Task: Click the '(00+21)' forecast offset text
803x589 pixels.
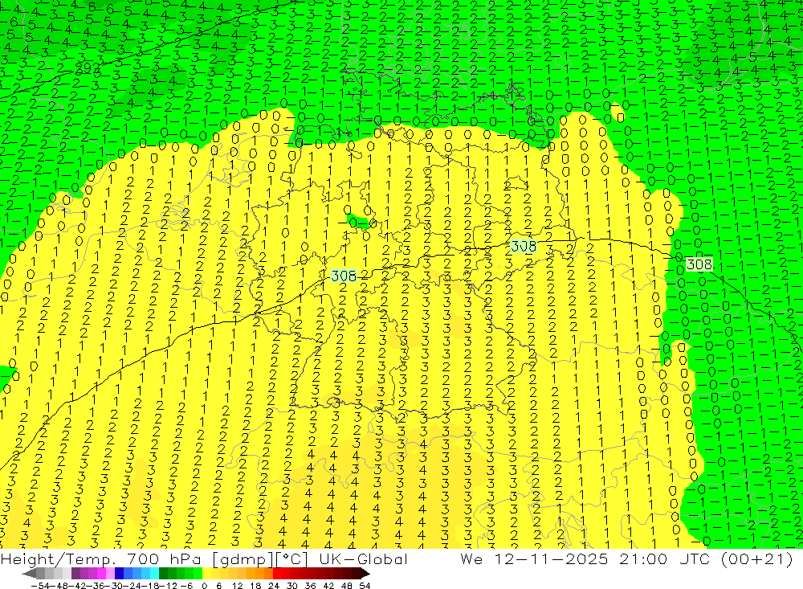Action: pyautogui.click(x=757, y=558)
